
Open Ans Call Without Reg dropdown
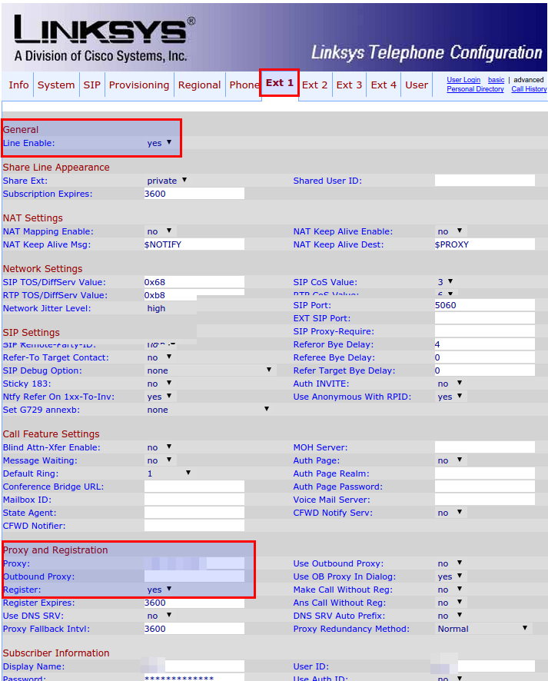tap(450, 603)
